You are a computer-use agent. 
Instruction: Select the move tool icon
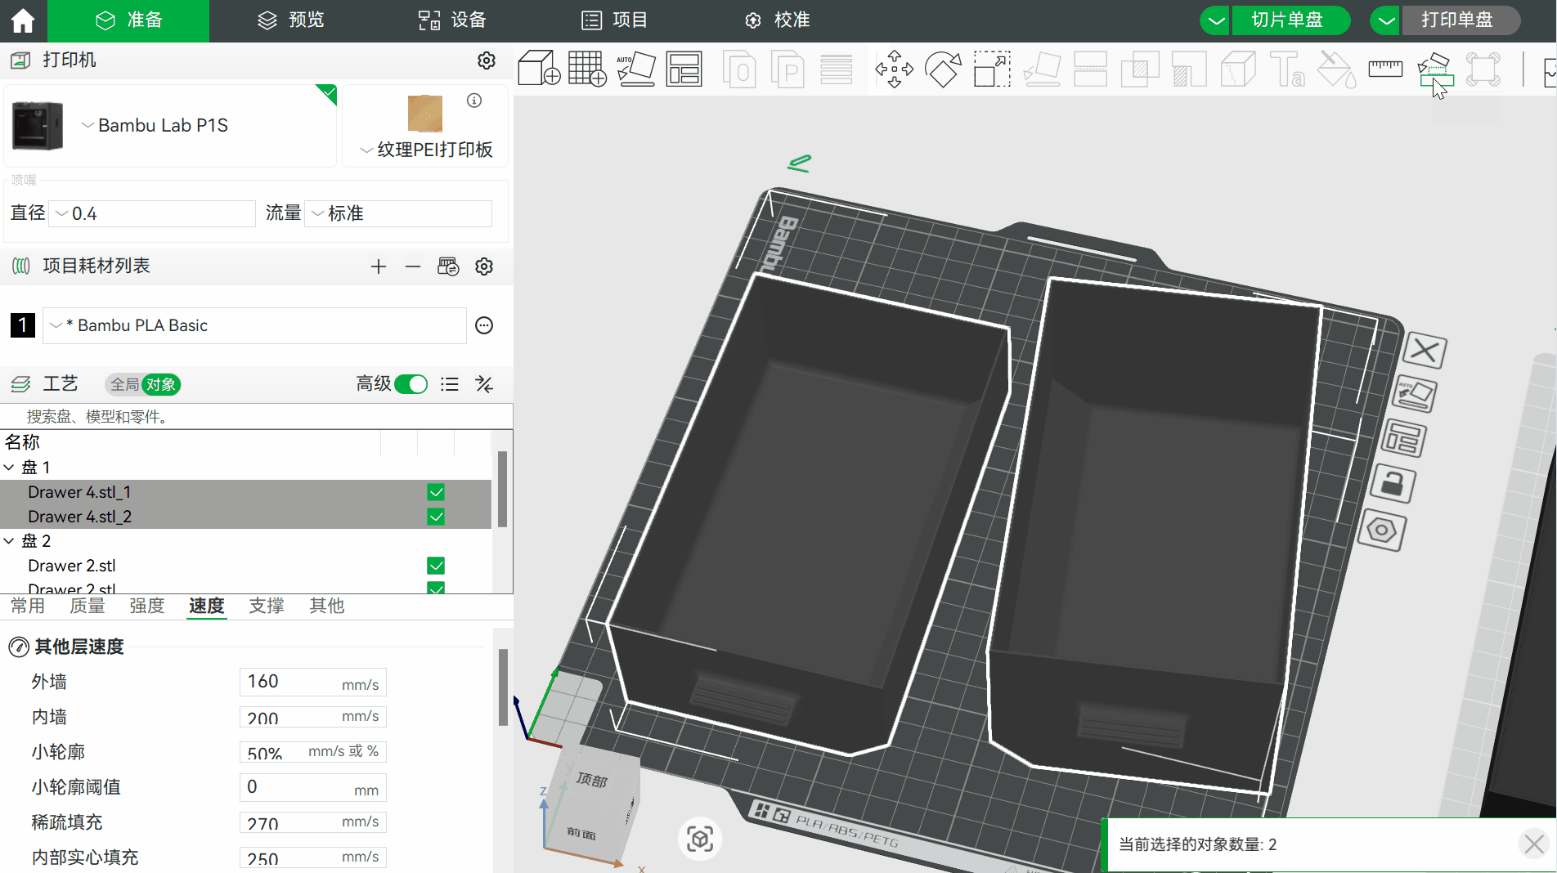coord(895,69)
